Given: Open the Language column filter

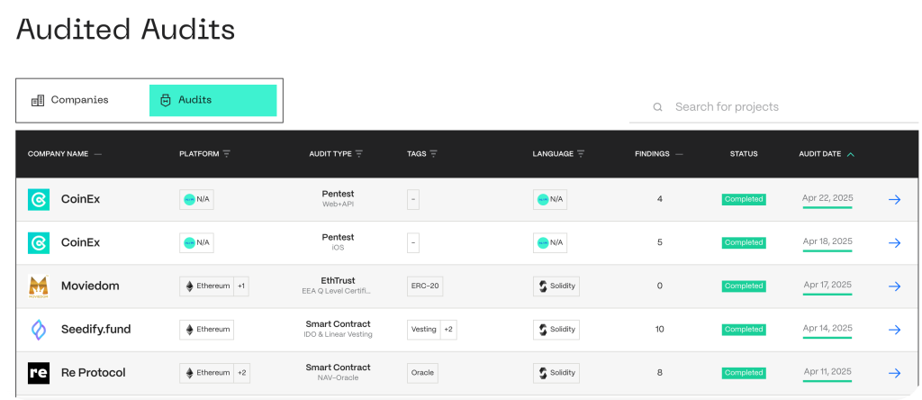Looking at the screenshot, I should (x=581, y=154).
